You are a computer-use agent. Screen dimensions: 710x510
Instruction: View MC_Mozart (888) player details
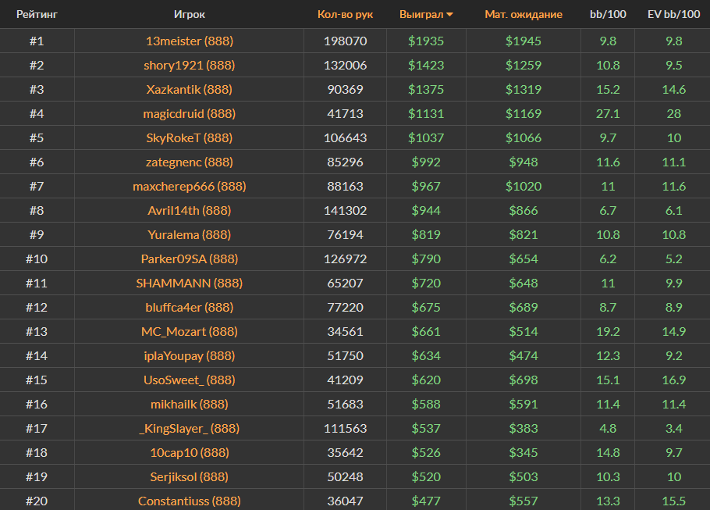click(190, 331)
